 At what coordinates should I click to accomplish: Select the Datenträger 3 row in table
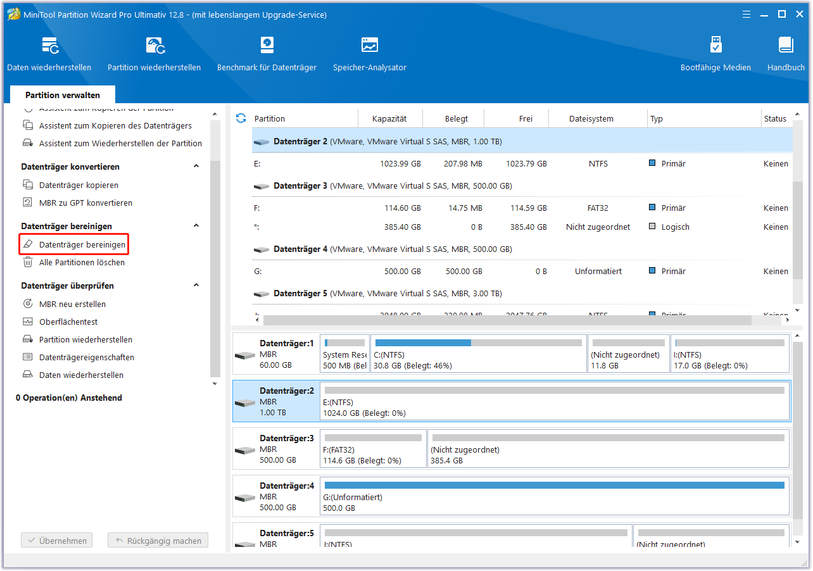(522, 186)
